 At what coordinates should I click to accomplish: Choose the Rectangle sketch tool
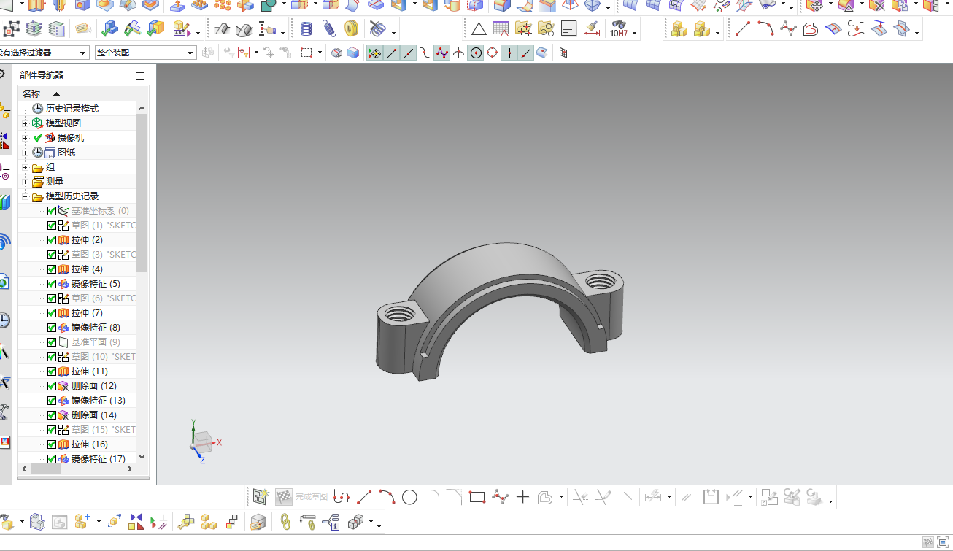(477, 498)
